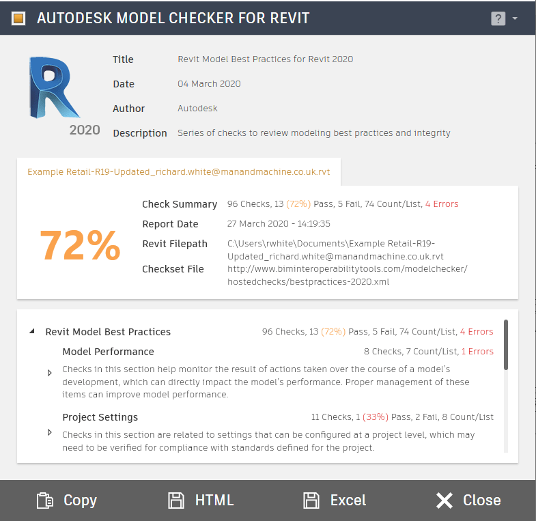This screenshot has height=521, width=536.
Task: Collapse Revit Model Best Practices section
Action: (x=32, y=331)
